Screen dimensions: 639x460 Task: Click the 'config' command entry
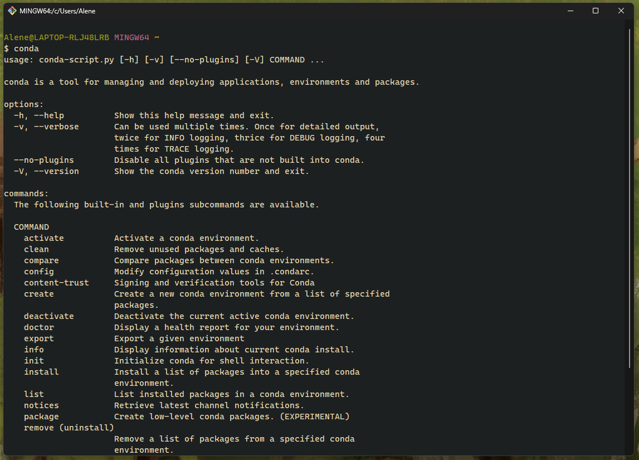point(38,271)
